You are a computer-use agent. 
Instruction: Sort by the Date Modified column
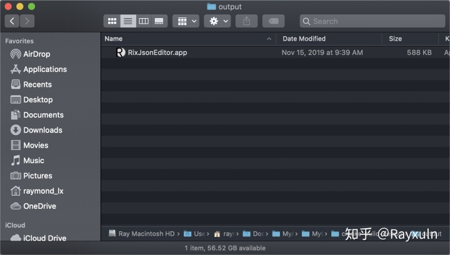tap(304, 39)
